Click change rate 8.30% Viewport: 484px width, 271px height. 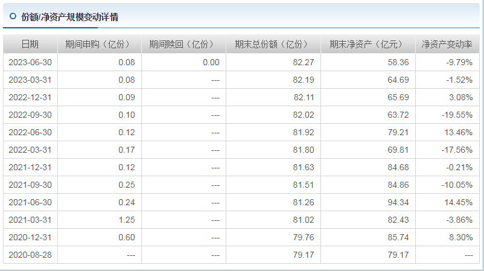click(461, 237)
